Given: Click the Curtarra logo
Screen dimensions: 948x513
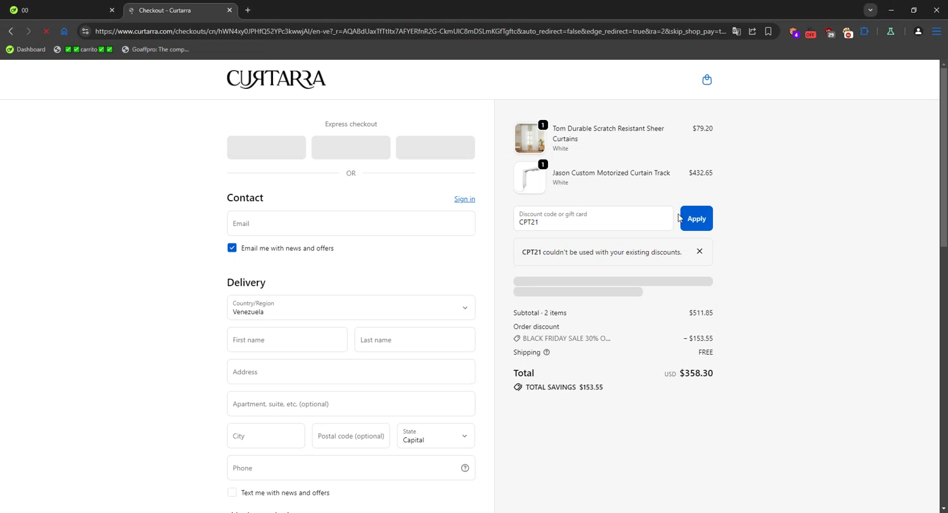Looking at the screenshot, I should pos(276,79).
